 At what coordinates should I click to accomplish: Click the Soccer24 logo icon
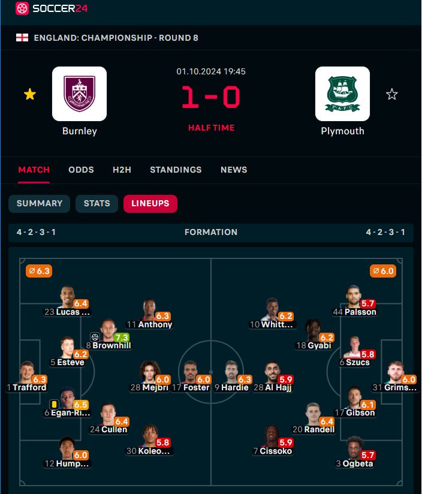22,9
